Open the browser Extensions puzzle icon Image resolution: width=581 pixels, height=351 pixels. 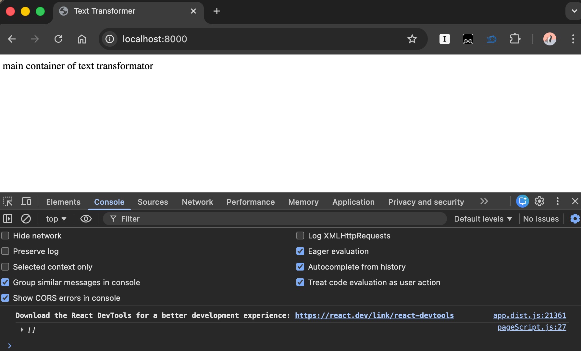pyautogui.click(x=515, y=39)
